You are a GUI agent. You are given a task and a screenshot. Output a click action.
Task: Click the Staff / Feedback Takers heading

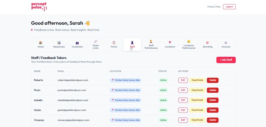coord(49,58)
